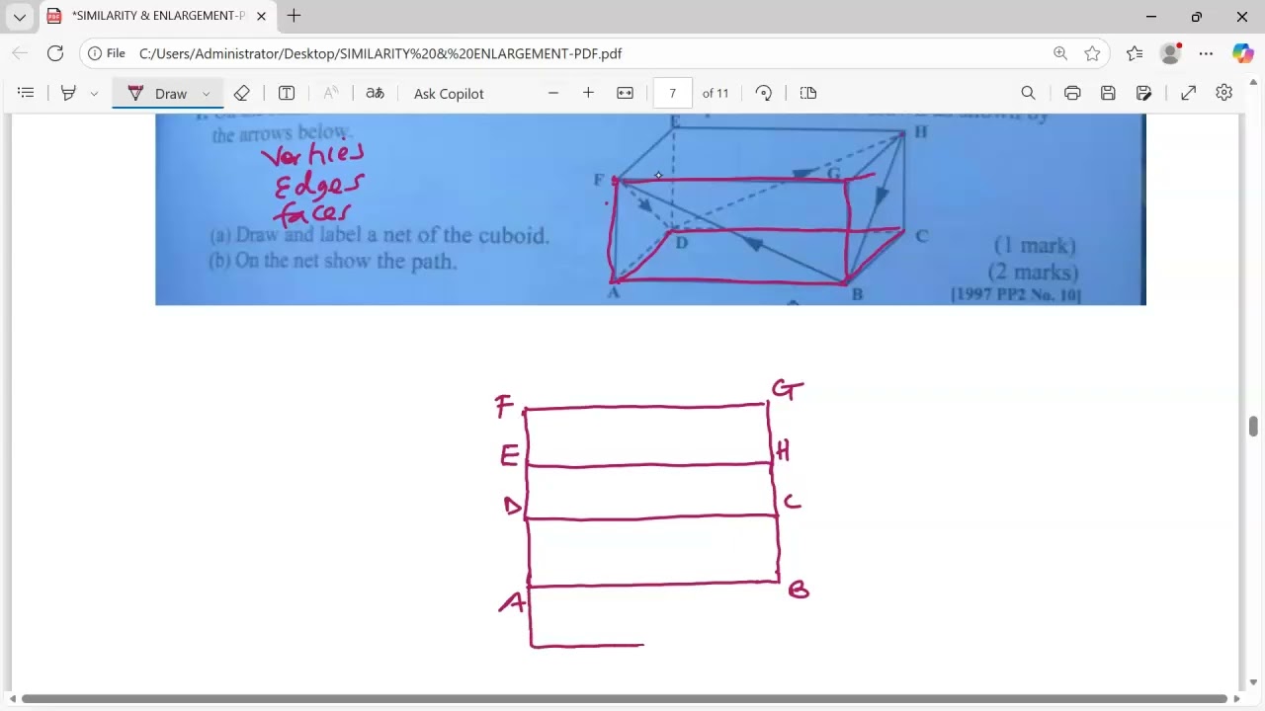This screenshot has height=711, width=1265.
Task: Open a new browser tab
Action: click(294, 16)
